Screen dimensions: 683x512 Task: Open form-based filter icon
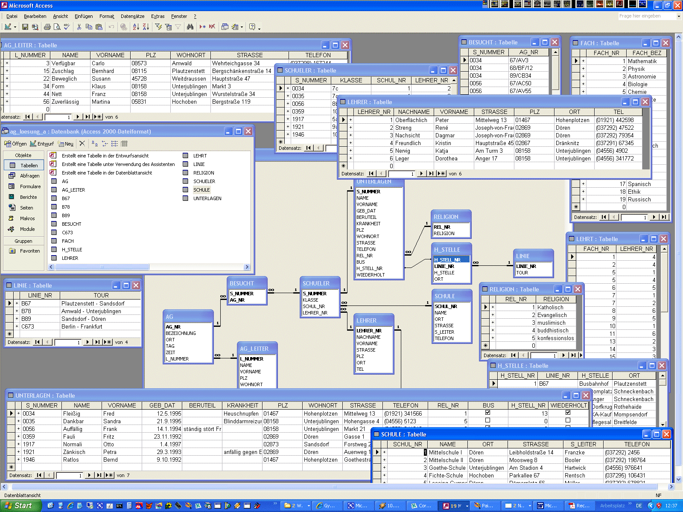168,27
